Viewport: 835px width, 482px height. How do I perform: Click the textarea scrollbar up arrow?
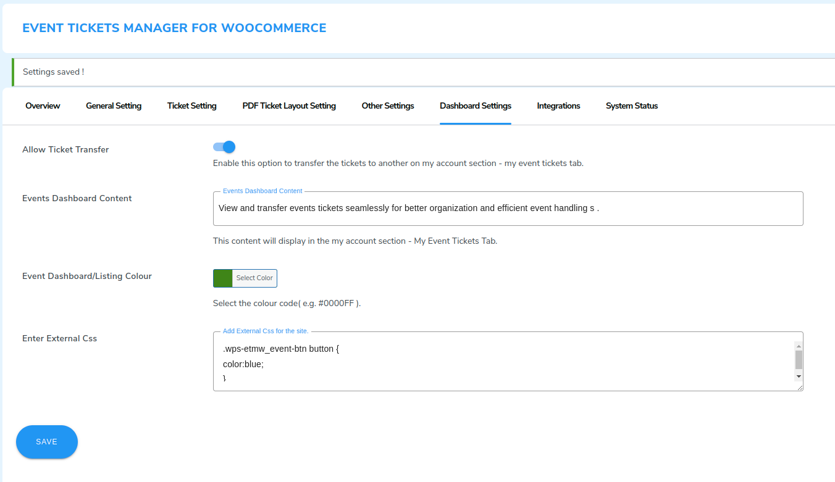[x=799, y=346]
